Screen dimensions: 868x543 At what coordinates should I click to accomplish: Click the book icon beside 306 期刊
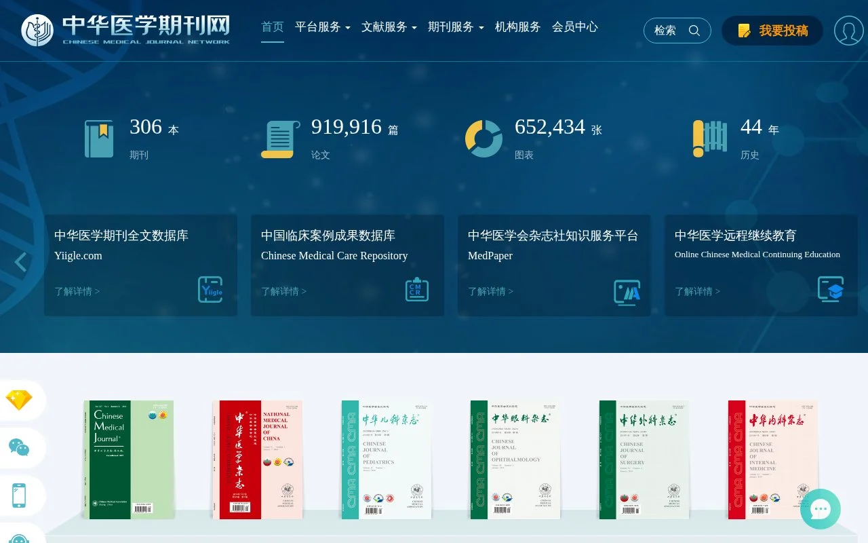click(x=99, y=138)
